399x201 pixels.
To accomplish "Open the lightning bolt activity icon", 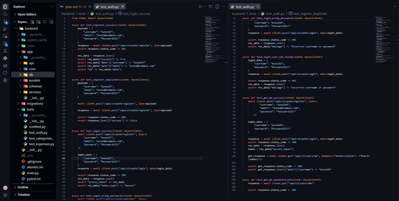I will [5, 80].
